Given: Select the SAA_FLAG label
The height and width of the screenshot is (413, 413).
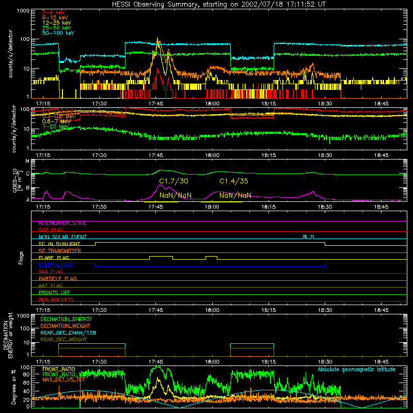Looking at the screenshot, I should (51, 272).
